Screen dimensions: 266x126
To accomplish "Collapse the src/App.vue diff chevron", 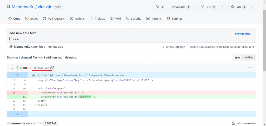I will click(12, 68).
